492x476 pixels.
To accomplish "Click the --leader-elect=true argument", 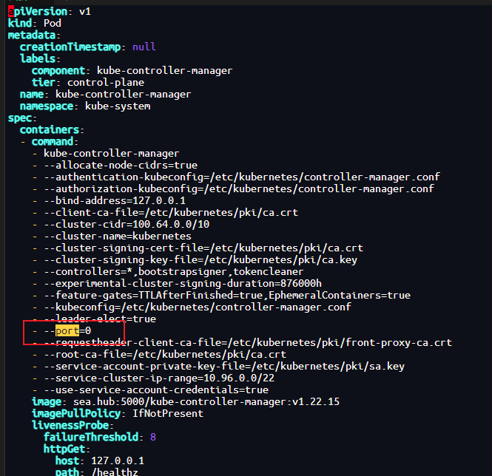I will tap(100, 319).
